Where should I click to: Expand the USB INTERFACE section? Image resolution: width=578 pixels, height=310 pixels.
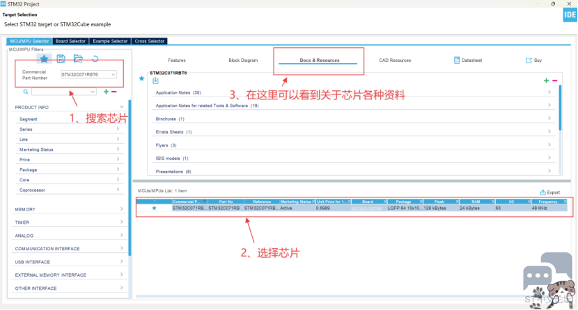coord(121,262)
